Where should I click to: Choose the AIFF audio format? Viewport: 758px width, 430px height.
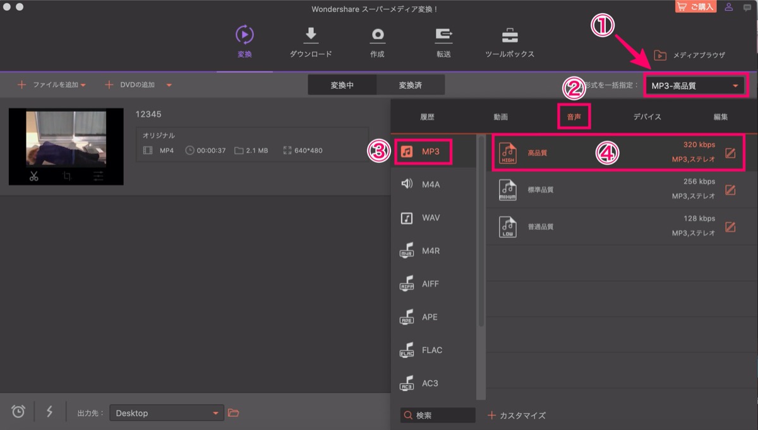[434, 284]
